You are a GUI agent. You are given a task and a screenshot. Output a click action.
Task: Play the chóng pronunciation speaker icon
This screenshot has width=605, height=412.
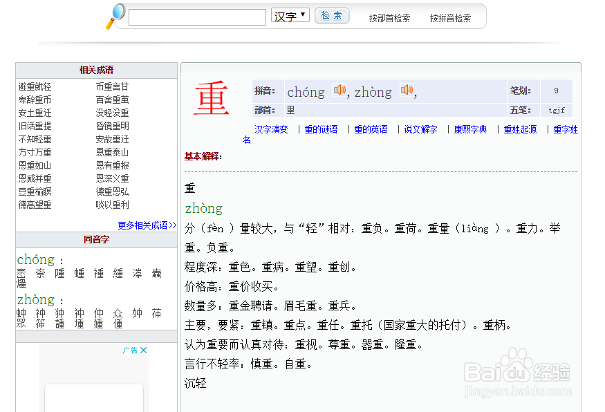pyautogui.click(x=338, y=91)
